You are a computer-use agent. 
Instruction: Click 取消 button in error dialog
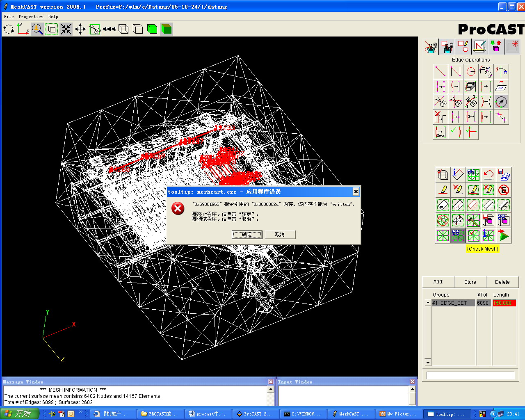click(280, 235)
